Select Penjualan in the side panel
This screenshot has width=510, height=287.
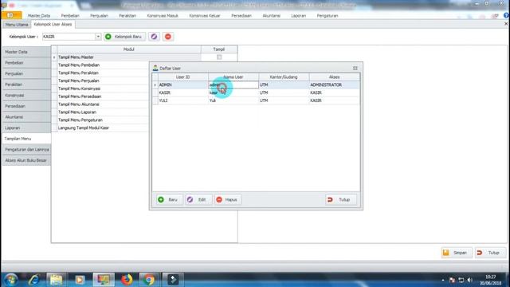pos(26,73)
